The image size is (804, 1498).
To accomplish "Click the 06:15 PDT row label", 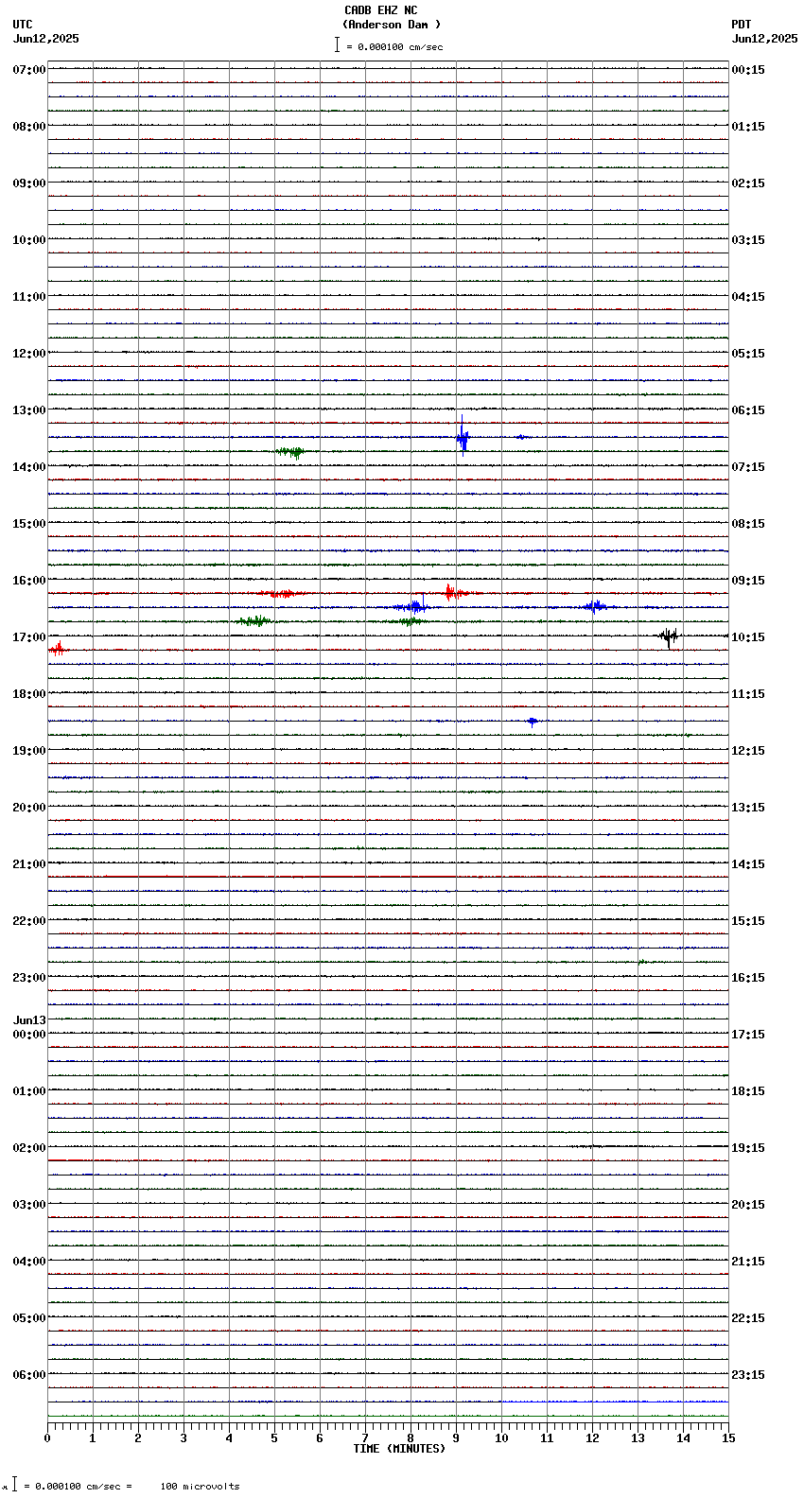I will pos(748,410).
